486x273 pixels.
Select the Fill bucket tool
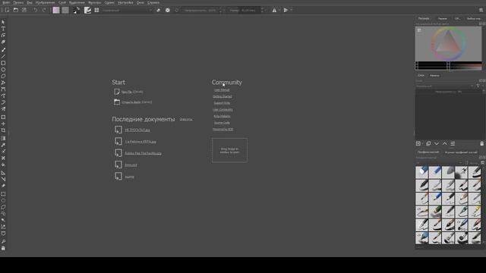[x=3, y=165]
